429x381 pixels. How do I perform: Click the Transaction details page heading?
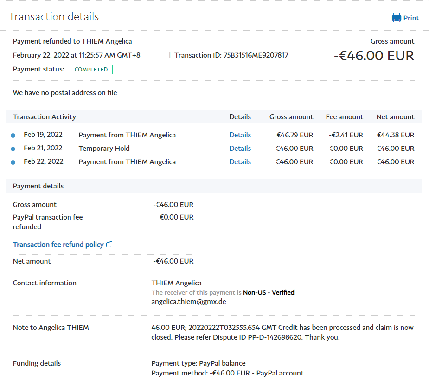point(54,17)
